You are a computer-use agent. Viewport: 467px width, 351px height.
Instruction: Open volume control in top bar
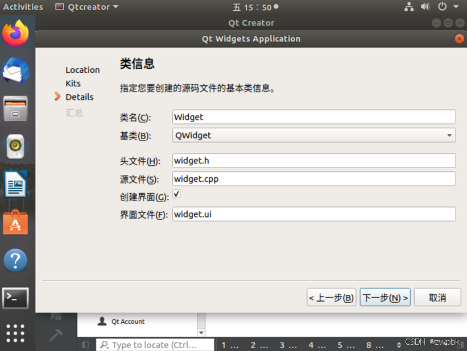(x=425, y=7)
